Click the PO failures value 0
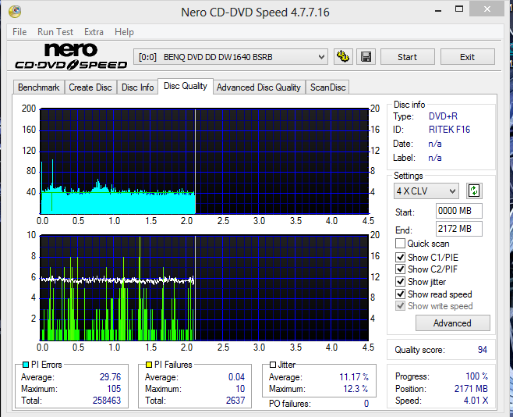 tap(366, 404)
